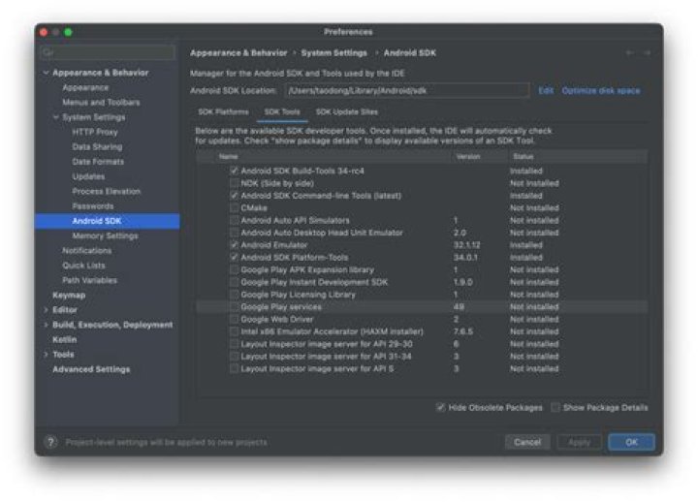698x502 pixels.
Task: Uncheck Android SDK Build-Tools 34-rc4
Action: coord(235,171)
